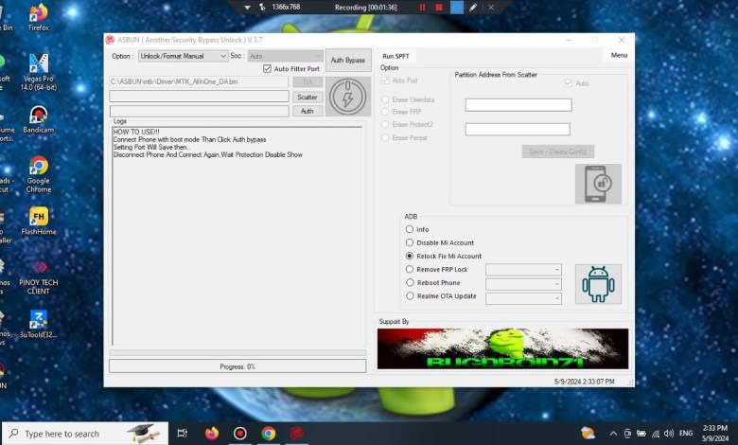Click the first Partition Address input field
The width and height of the screenshot is (738, 445).
coord(518,105)
